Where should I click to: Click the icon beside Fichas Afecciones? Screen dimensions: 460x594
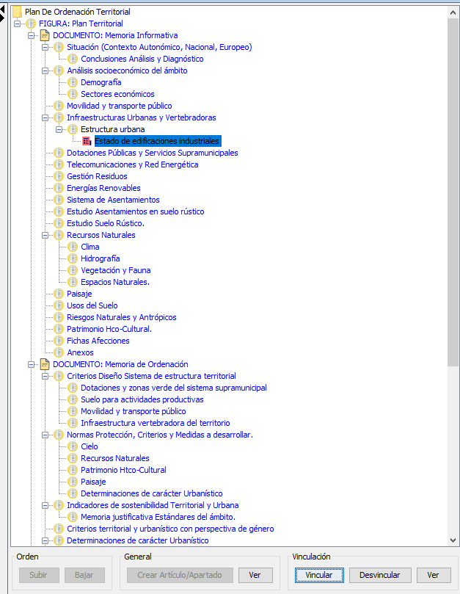click(x=59, y=341)
